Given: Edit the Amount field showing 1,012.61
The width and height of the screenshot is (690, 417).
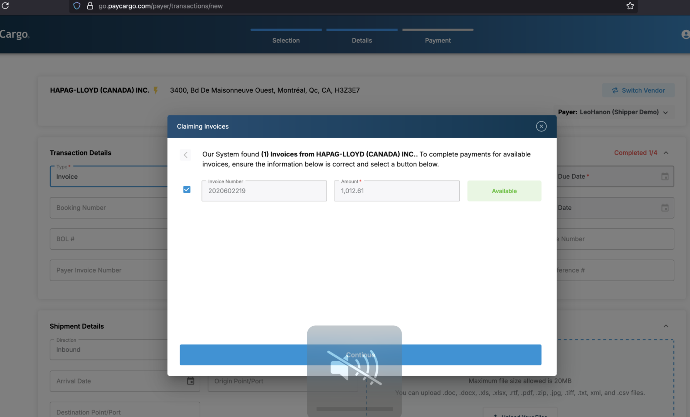Looking at the screenshot, I should [397, 191].
